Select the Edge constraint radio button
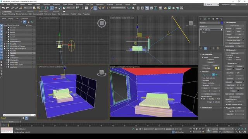Viewport: 248px width, 139px height. point(235,58)
